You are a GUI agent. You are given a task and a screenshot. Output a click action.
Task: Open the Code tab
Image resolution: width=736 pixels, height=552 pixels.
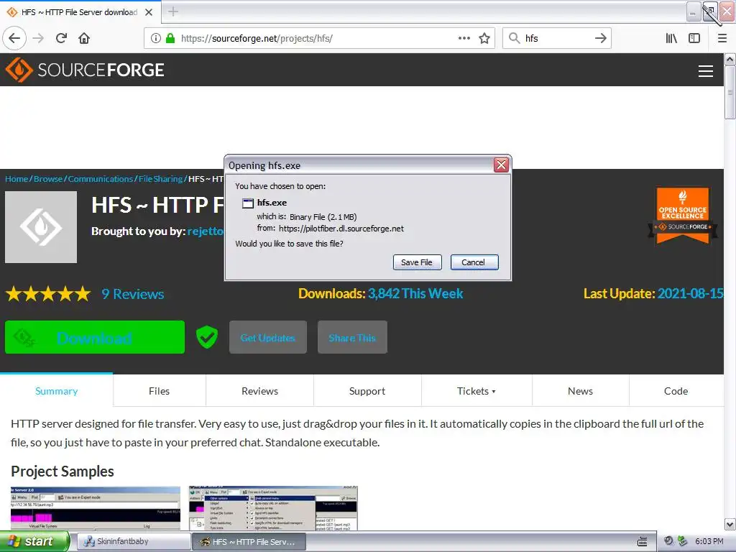point(676,390)
